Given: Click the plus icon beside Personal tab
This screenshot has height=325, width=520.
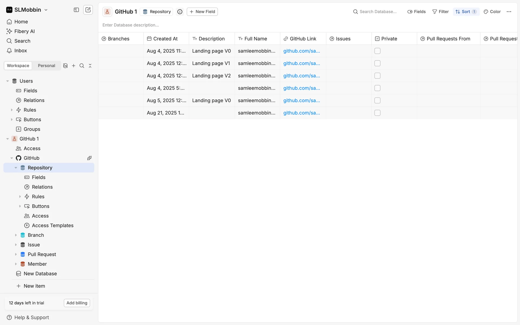Looking at the screenshot, I should tap(73, 66).
